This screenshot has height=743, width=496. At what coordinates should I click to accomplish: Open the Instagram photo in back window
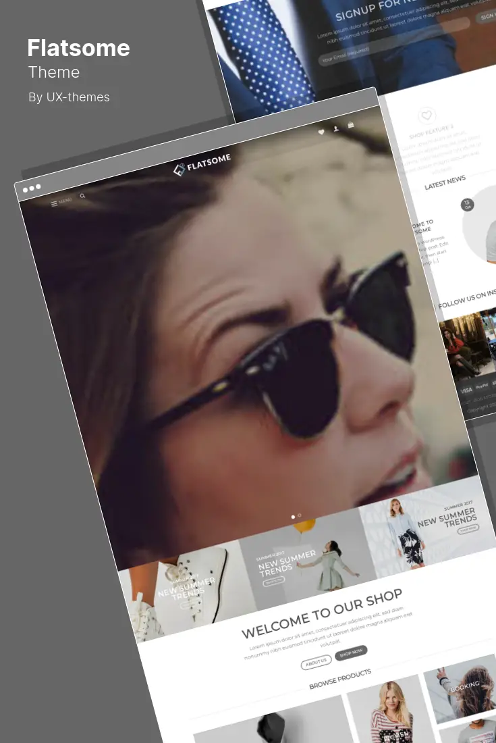[468, 346]
